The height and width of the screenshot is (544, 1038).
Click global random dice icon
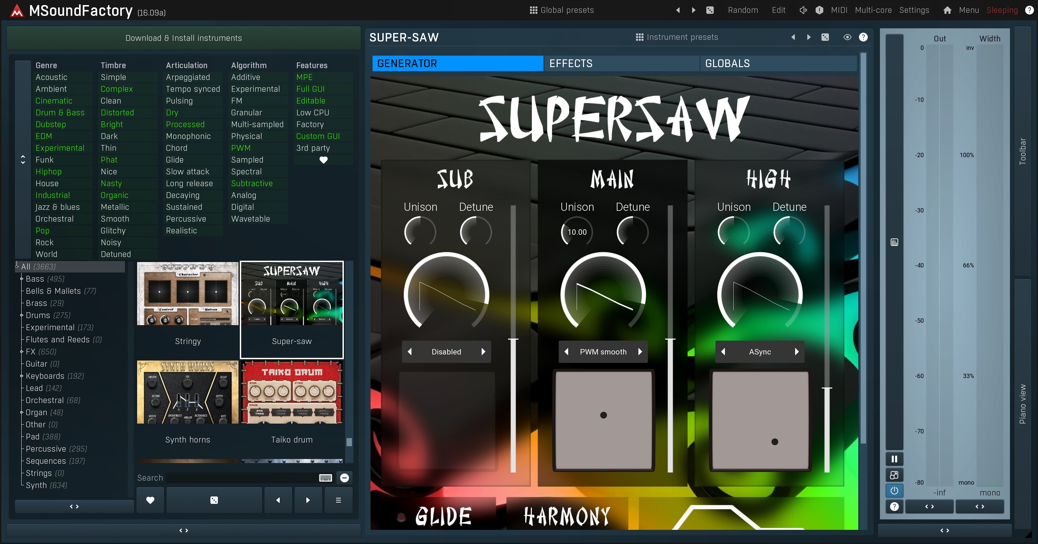(710, 10)
